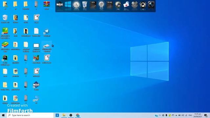210x118 pixels.
Task: Open the Windows logo item in the dock
Action: 68,4
